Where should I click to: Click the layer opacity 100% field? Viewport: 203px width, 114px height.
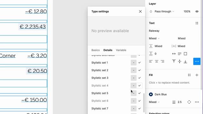[187, 11]
